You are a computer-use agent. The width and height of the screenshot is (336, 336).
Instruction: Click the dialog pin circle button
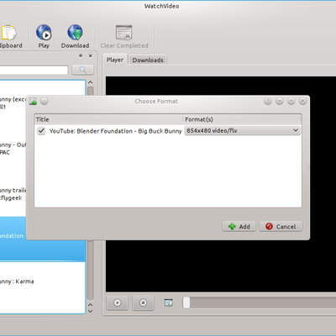45,101
